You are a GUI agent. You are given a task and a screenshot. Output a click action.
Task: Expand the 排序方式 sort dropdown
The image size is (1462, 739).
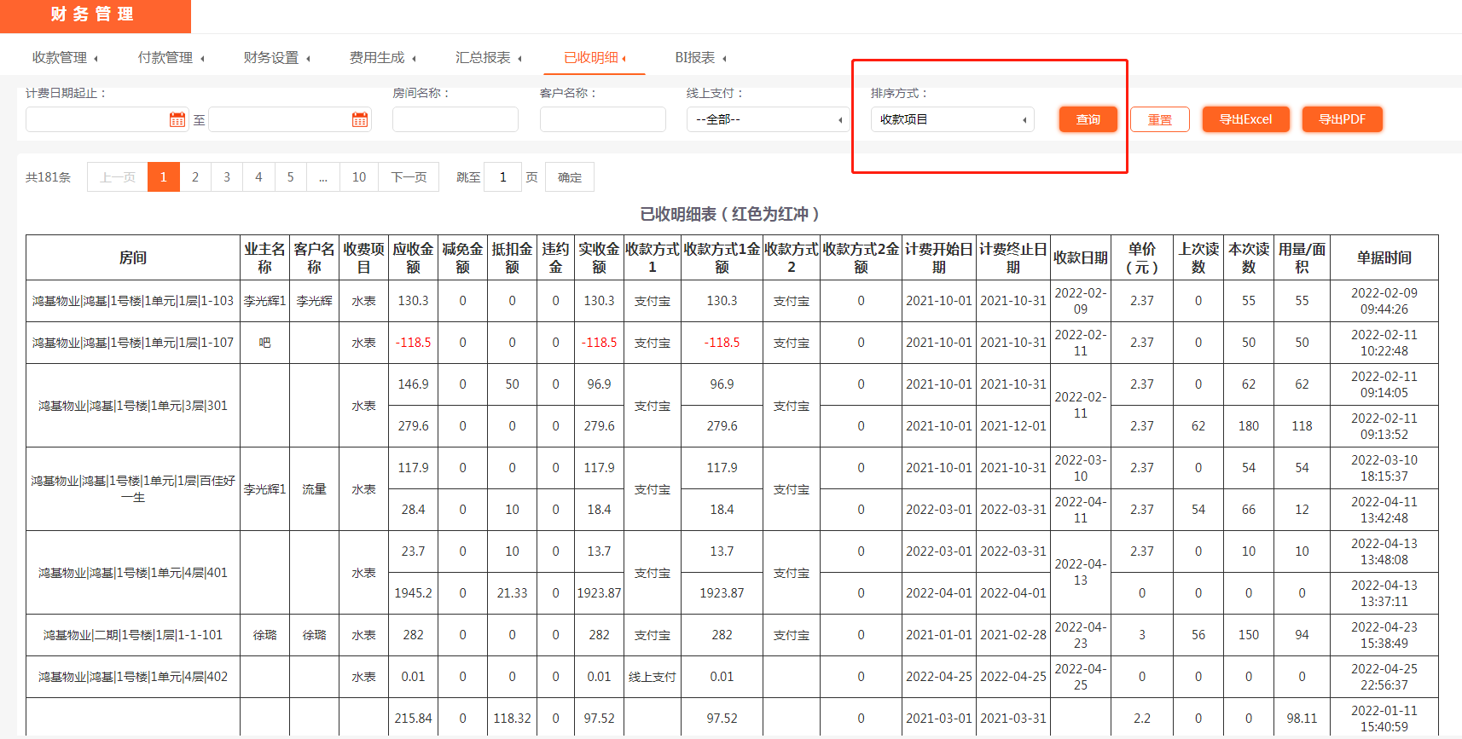pyautogui.click(x=952, y=119)
